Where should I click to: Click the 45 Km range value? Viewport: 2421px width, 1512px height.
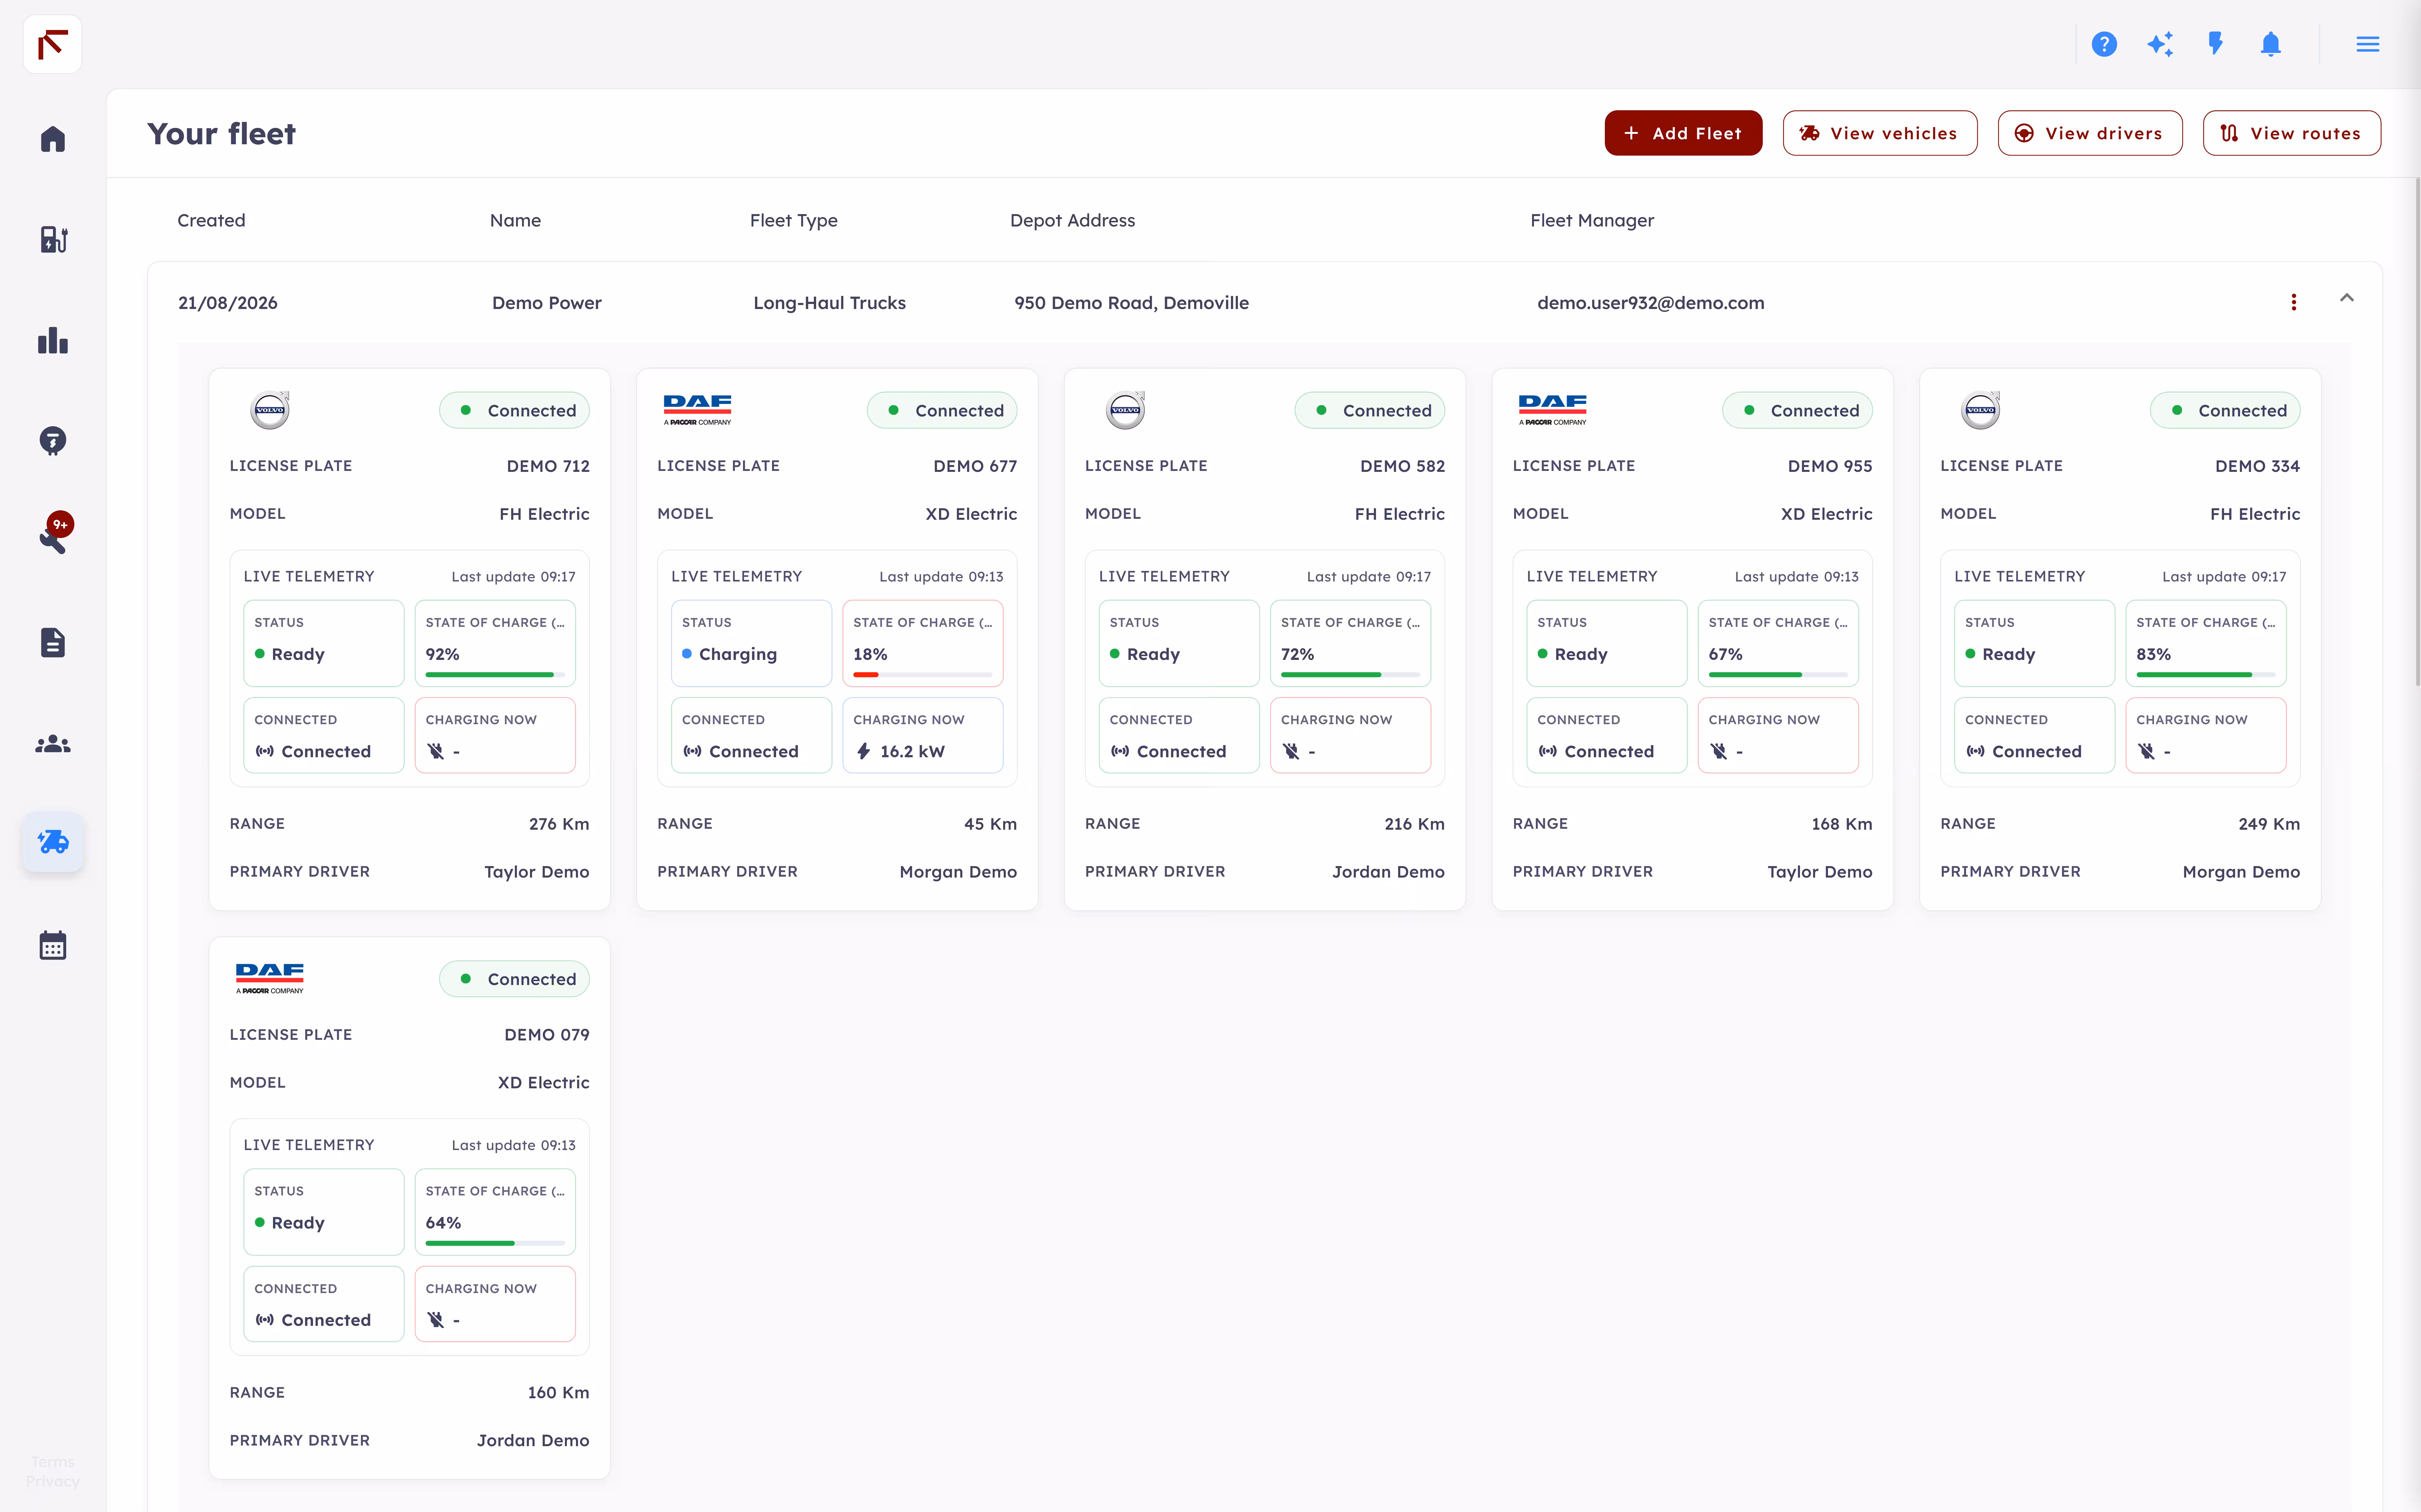pos(990,824)
